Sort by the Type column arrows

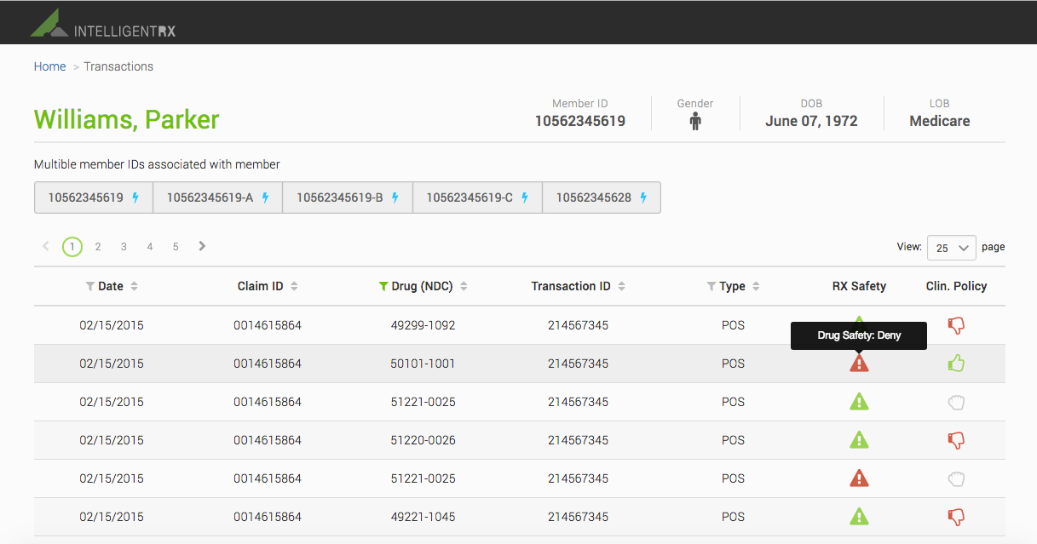[x=756, y=287]
